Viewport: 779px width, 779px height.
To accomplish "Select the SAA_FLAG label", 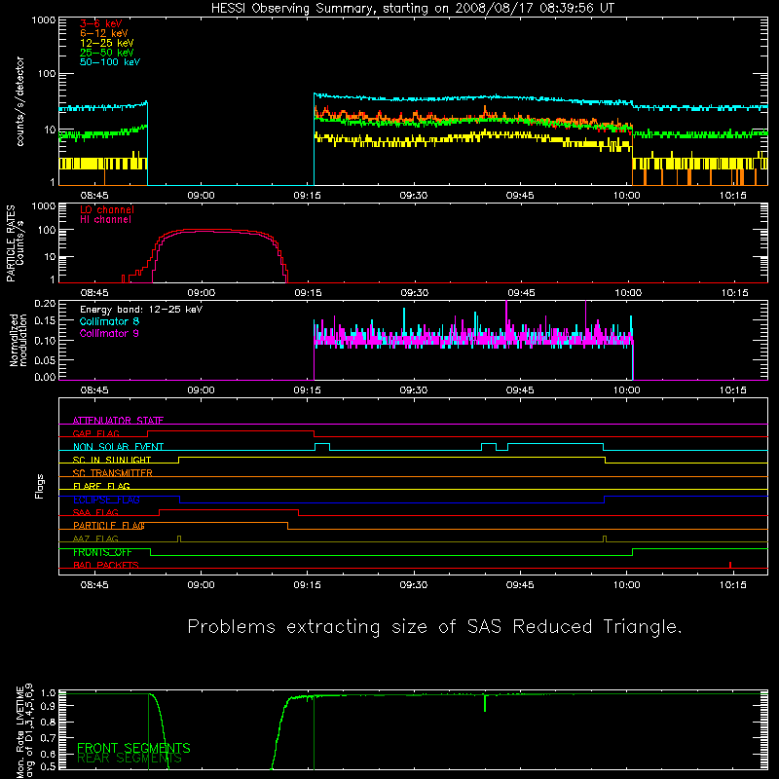I will (95, 513).
